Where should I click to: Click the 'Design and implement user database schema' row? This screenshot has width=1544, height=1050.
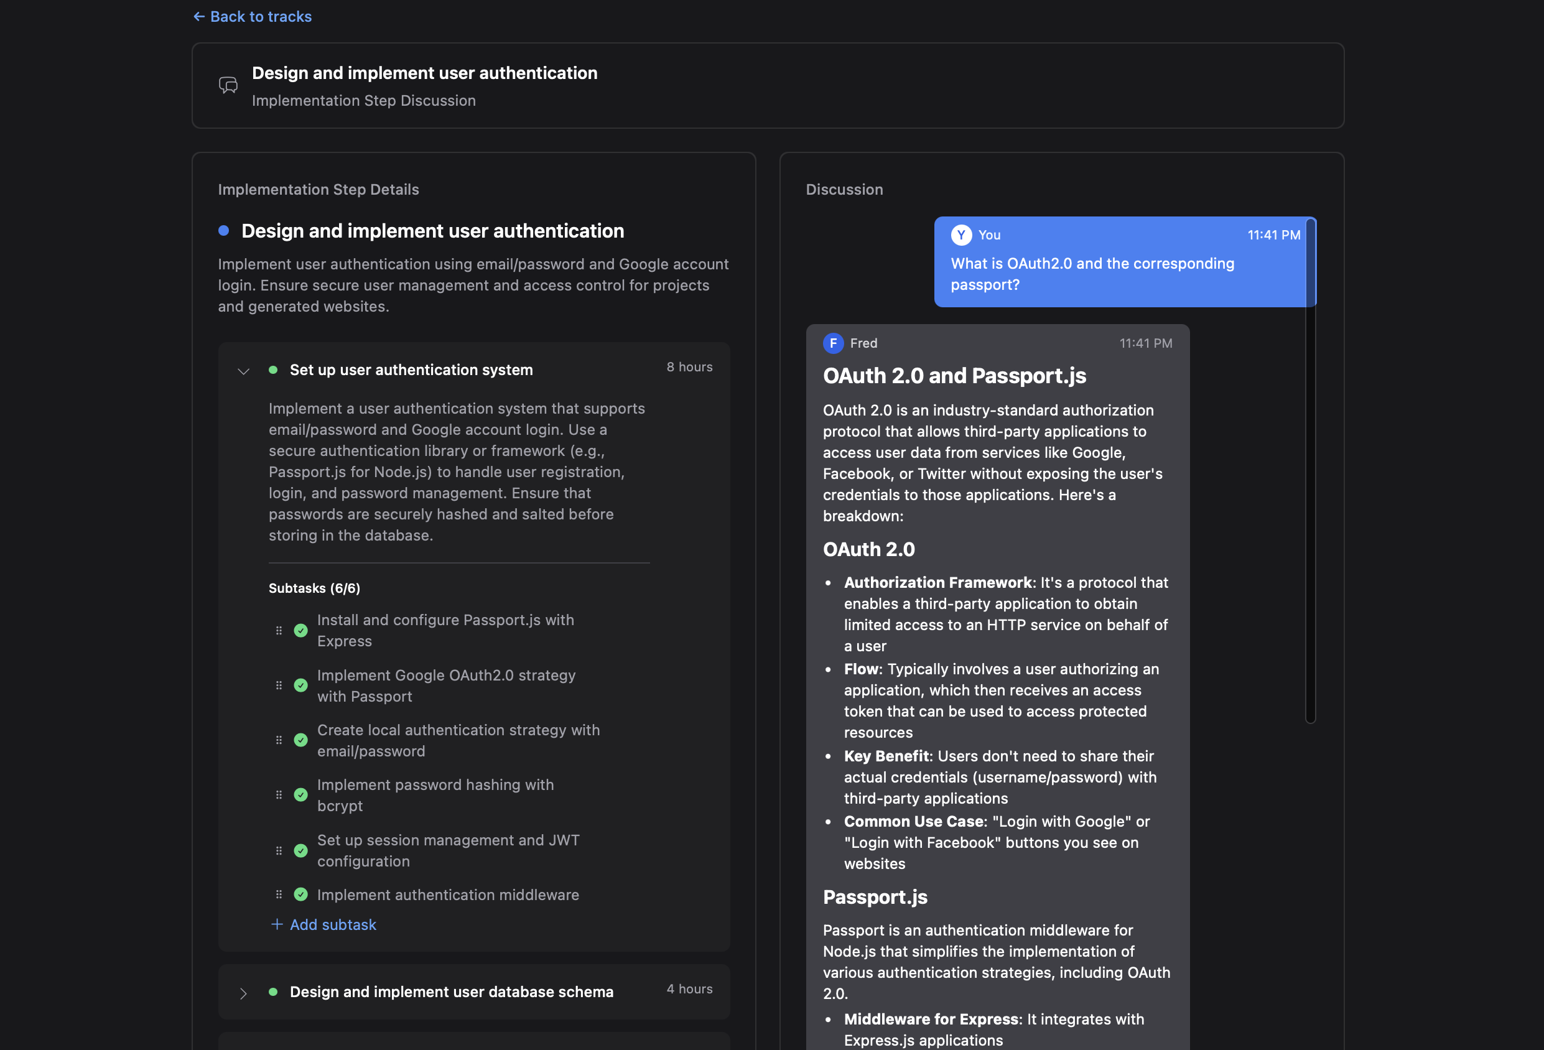point(451,992)
